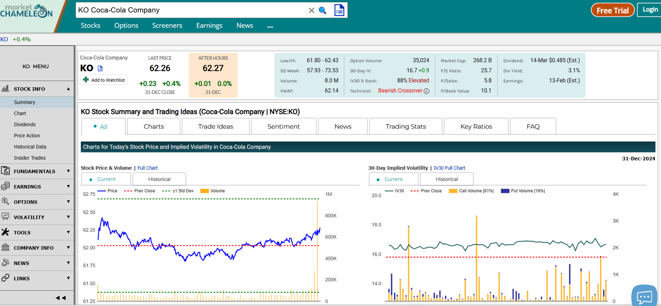This screenshot has height=306, width=661.
Task: Click the magnifying glass search icon
Action: point(323,10)
